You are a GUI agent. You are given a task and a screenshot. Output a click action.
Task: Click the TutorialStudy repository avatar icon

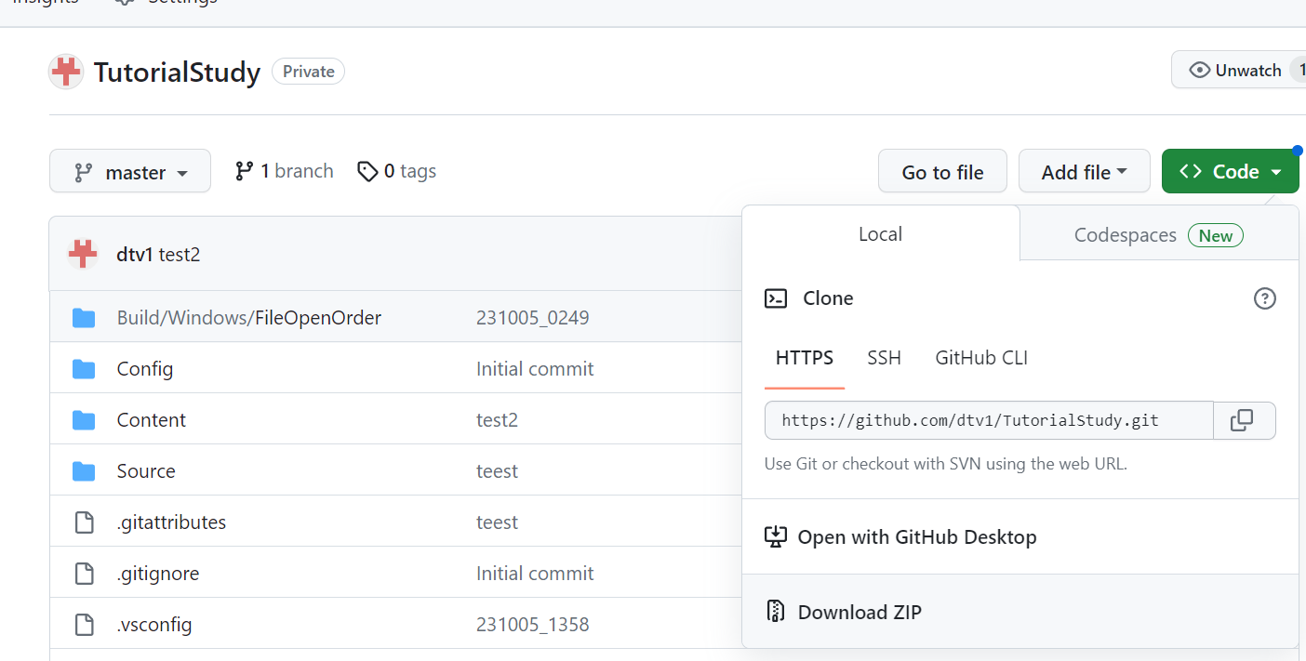click(66, 72)
